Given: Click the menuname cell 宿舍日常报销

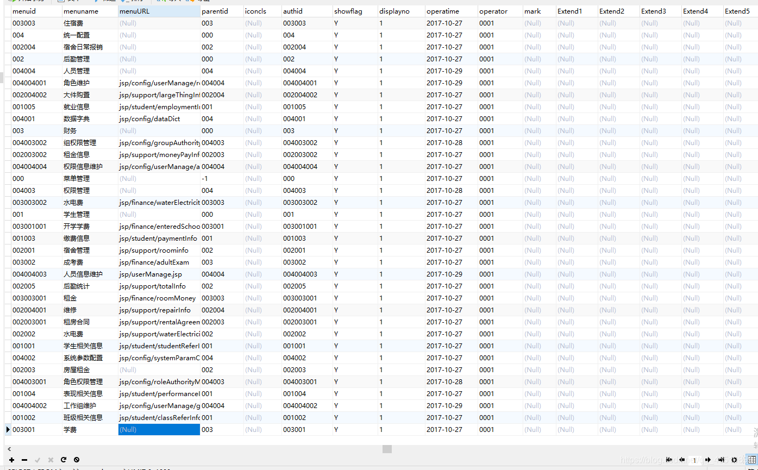Looking at the screenshot, I should pyautogui.click(x=90, y=47).
